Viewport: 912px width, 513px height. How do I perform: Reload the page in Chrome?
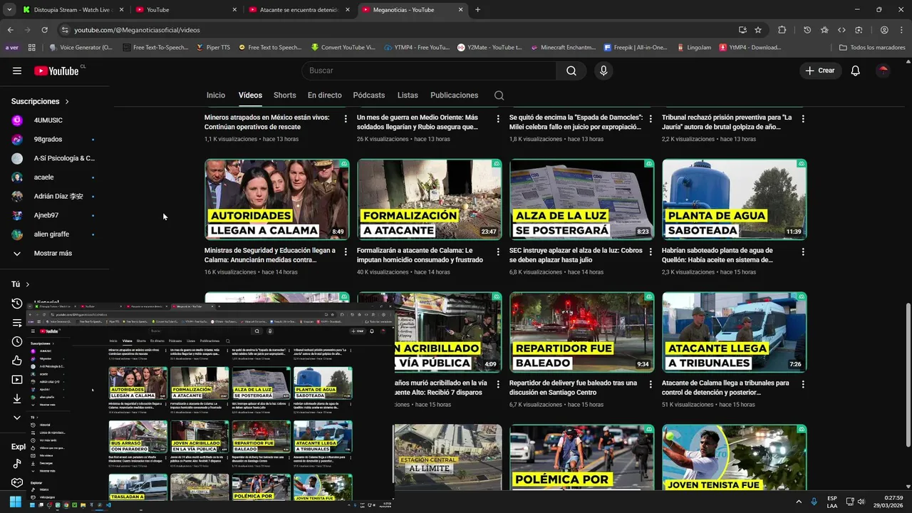[x=44, y=30]
